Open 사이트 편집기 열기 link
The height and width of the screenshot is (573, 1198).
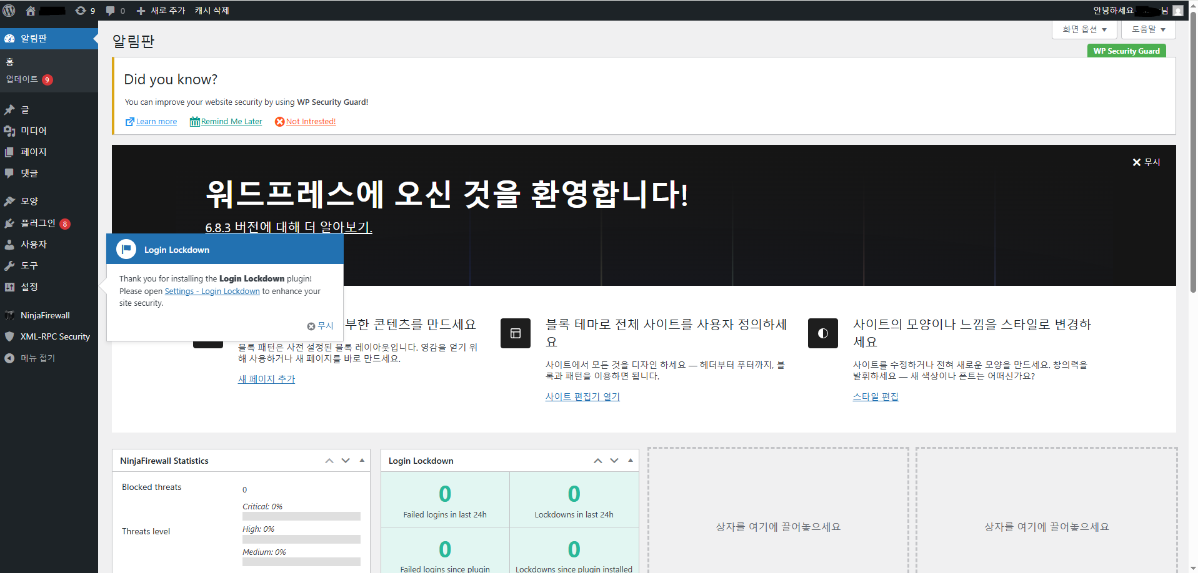582,396
